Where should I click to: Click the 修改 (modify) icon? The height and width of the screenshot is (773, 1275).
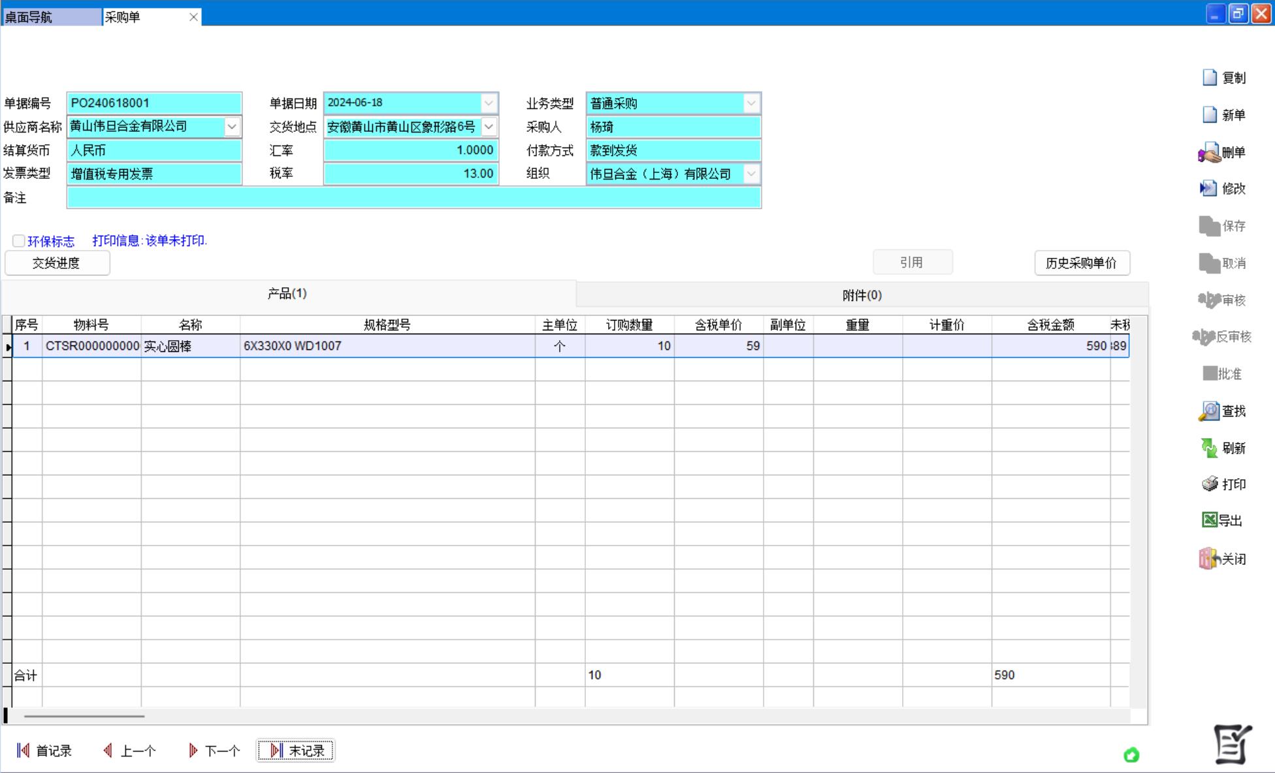click(1208, 189)
